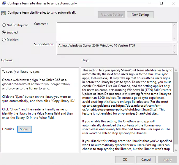Click the 'Supported on:' label
The image size is (179, 165).
coord(44,44)
